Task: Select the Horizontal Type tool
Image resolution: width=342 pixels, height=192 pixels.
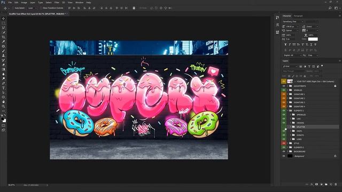Action: pos(3,88)
